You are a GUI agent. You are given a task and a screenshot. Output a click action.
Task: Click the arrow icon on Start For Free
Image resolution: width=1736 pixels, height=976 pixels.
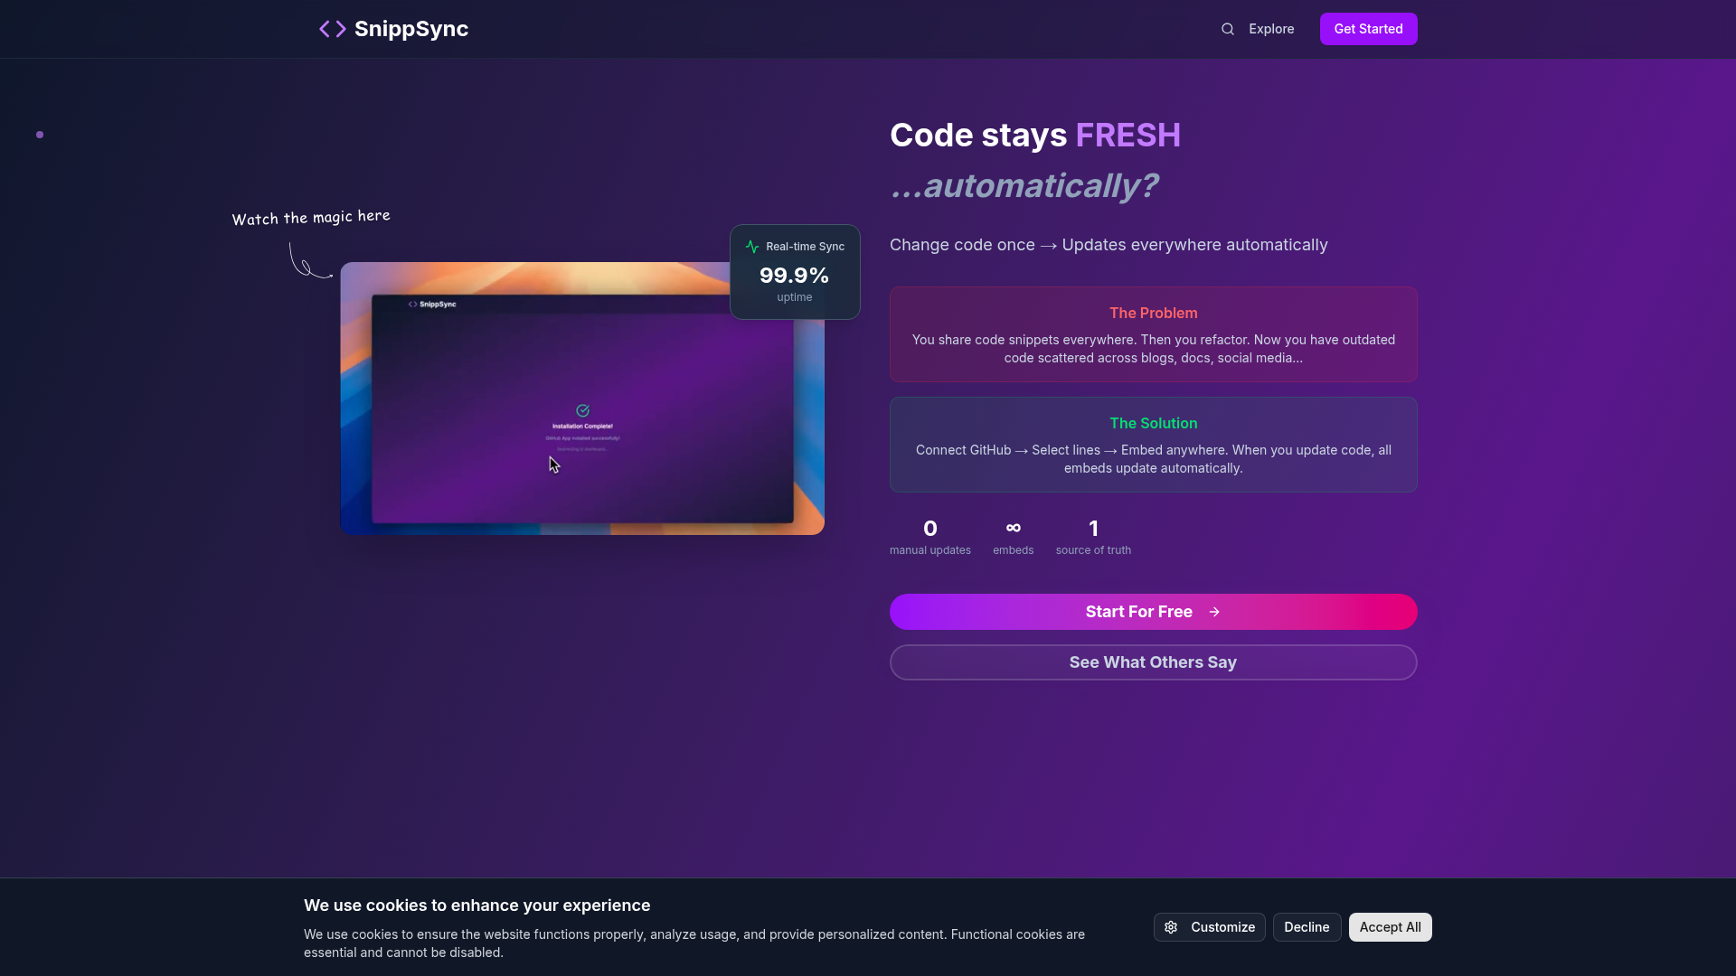click(x=1214, y=612)
